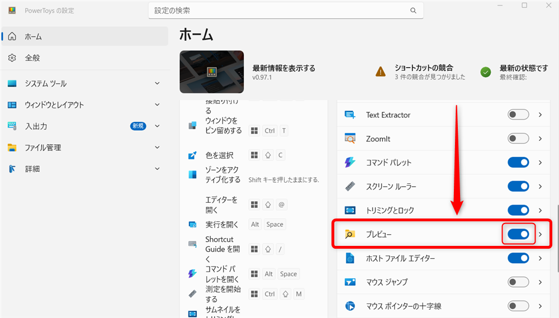Screen dimensions: 559x318
Task: Click the version text v0.97.1
Action: (262, 77)
